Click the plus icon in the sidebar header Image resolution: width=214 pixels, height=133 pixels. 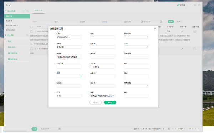(23, 11)
